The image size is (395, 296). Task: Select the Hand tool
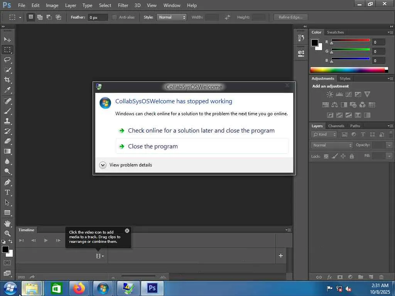point(7,224)
